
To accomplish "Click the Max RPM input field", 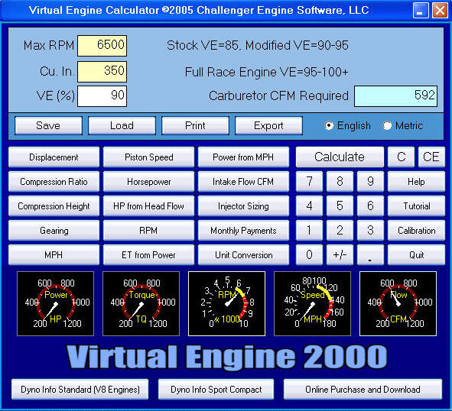I will (x=102, y=46).
